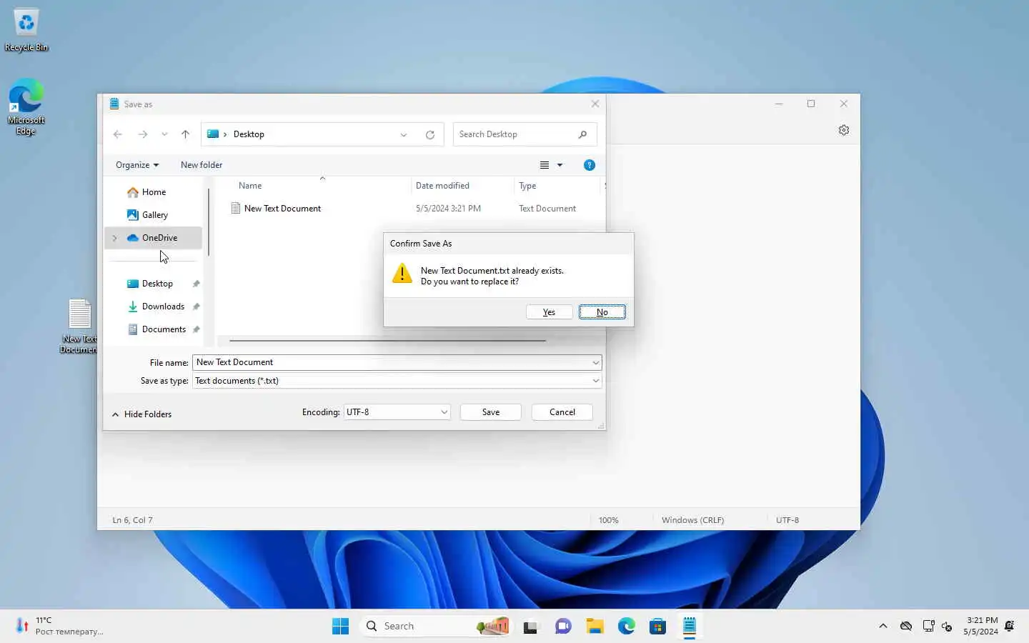
Task: Click the pin icon next to Downloads
Action: 196,306
